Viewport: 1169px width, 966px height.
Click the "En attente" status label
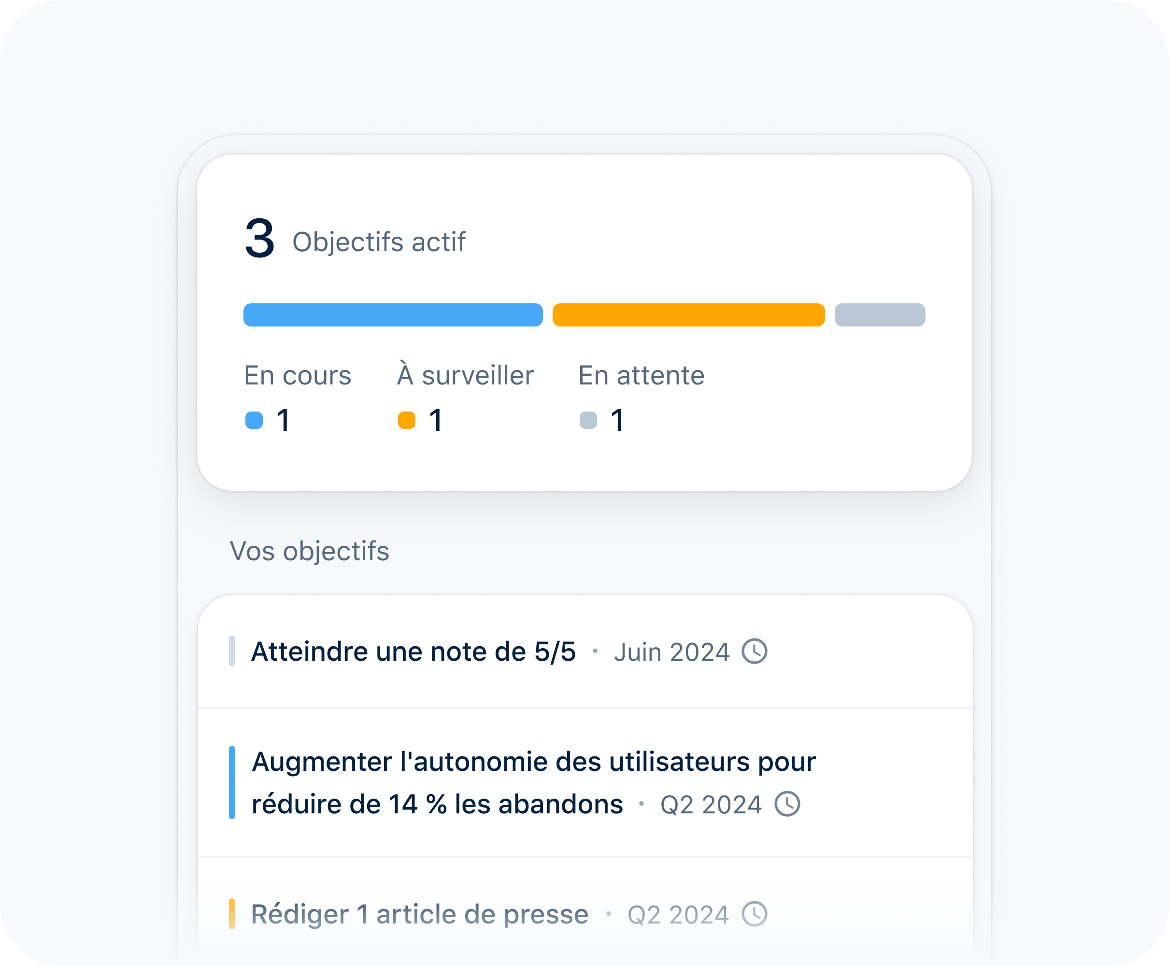point(641,376)
